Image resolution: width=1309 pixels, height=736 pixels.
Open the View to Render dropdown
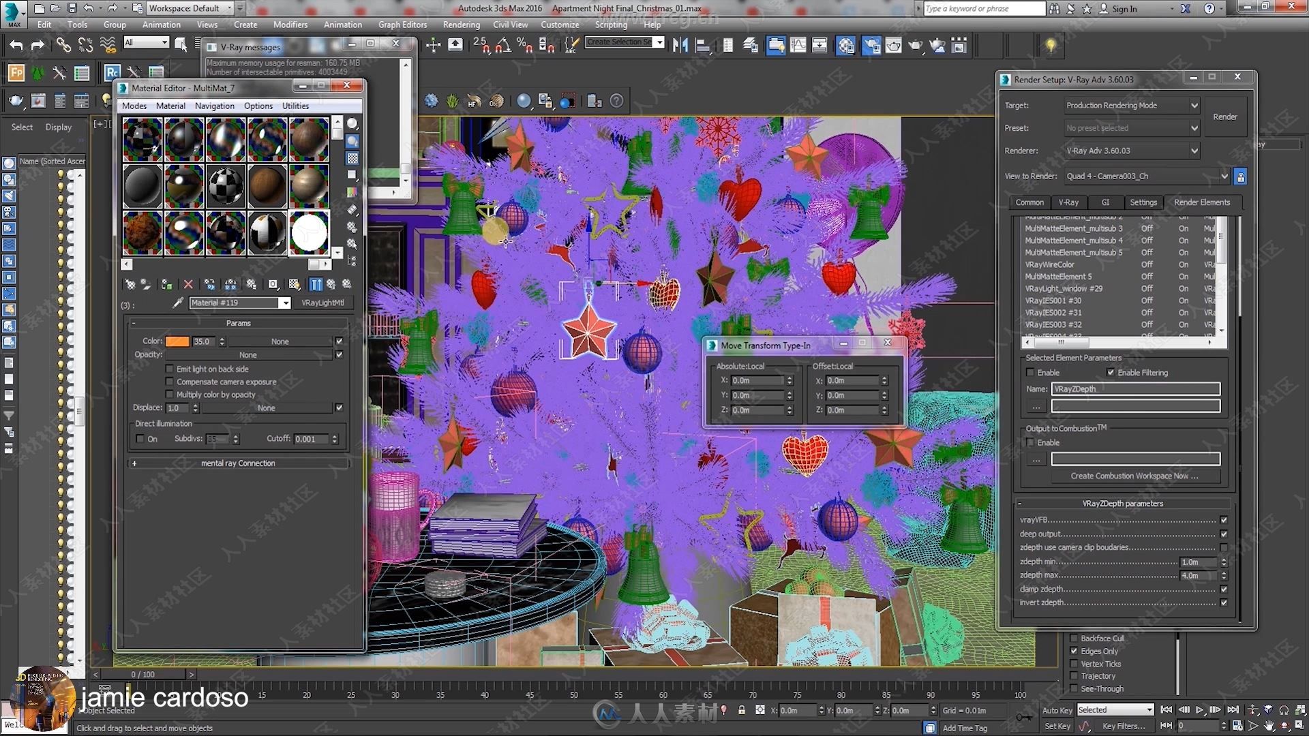point(1147,177)
